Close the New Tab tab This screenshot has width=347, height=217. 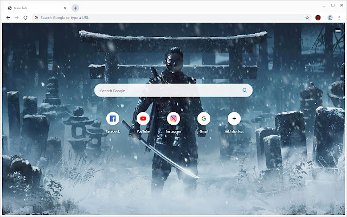[65, 8]
